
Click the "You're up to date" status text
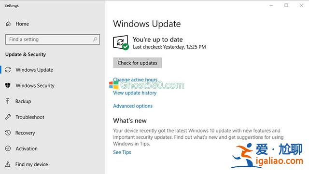click(x=158, y=40)
